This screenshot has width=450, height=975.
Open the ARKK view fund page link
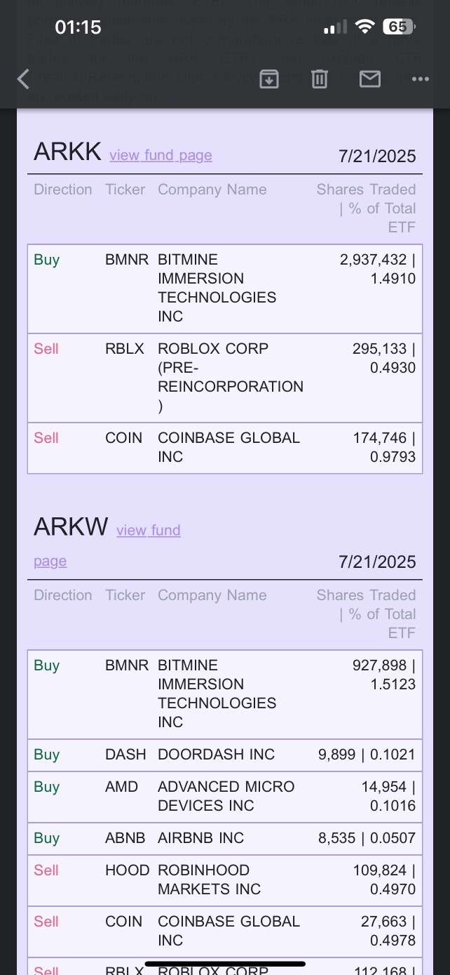(161, 155)
